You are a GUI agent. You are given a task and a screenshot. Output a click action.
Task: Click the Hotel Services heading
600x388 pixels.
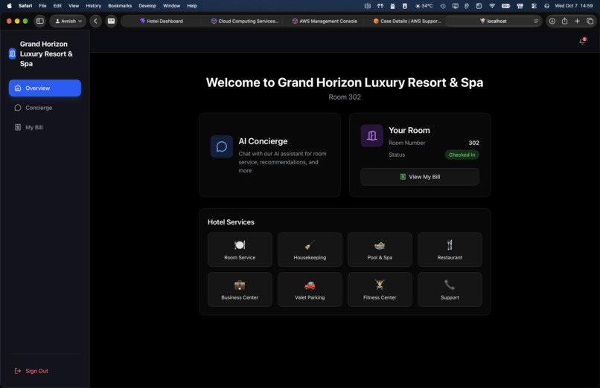point(231,222)
